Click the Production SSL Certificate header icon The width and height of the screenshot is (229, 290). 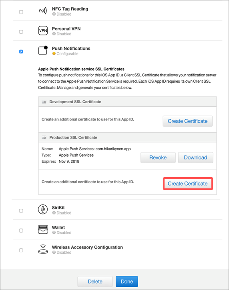pos(44,137)
